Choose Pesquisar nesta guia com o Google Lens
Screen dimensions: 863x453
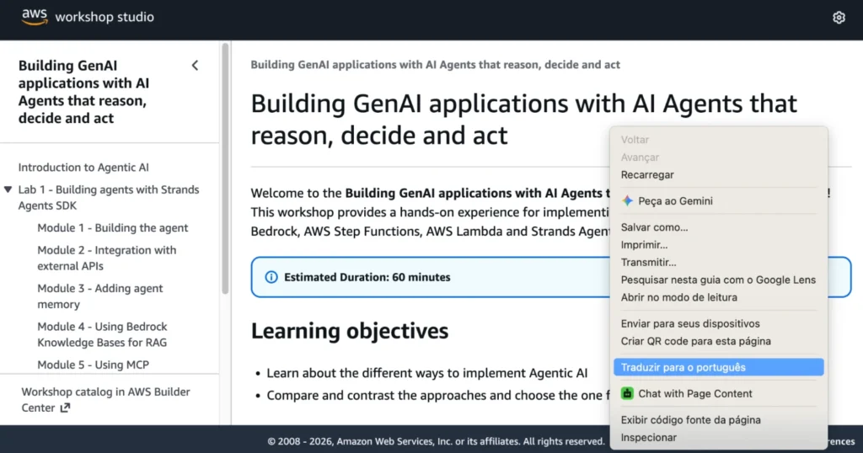point(718,280)
